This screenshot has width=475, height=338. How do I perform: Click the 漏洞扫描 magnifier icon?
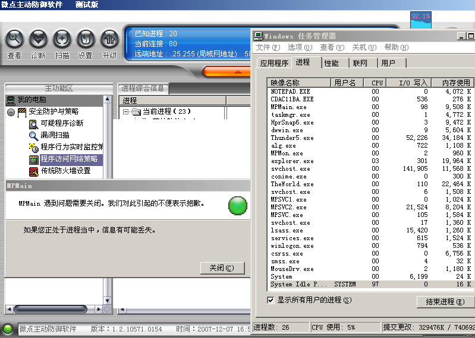[x=34, y=136]
